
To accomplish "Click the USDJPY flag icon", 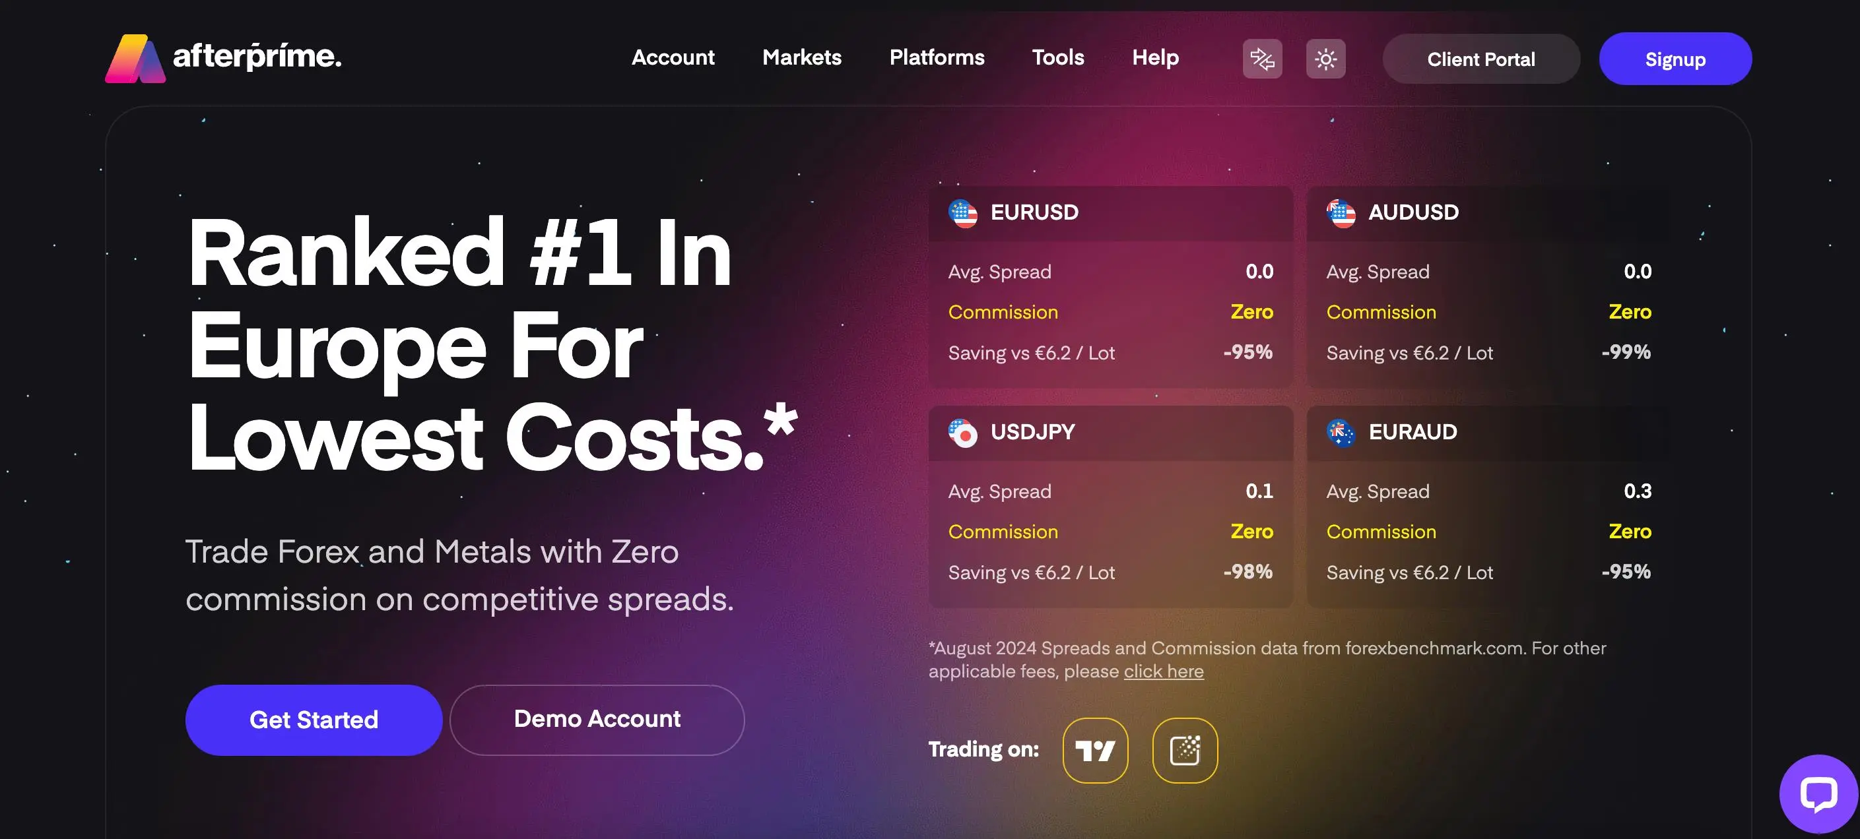I will pos(962,433).
